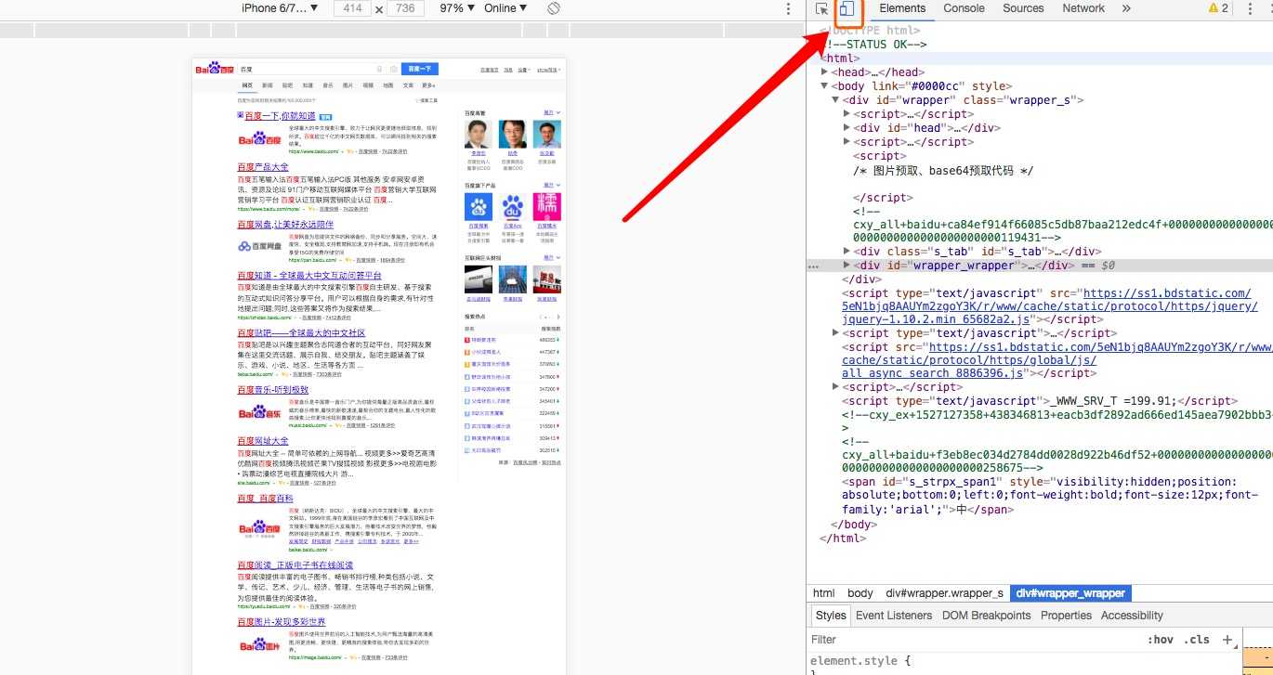Image resolution: width=1273 pixels, height=675 pixels.
Task: Toggle the .cls class editor button
Action: tap(1197, 640)
